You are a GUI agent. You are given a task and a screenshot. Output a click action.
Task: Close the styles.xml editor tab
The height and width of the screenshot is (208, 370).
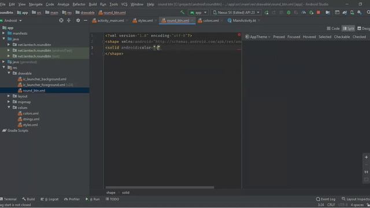pyautogui.click(x=156, y=21)
